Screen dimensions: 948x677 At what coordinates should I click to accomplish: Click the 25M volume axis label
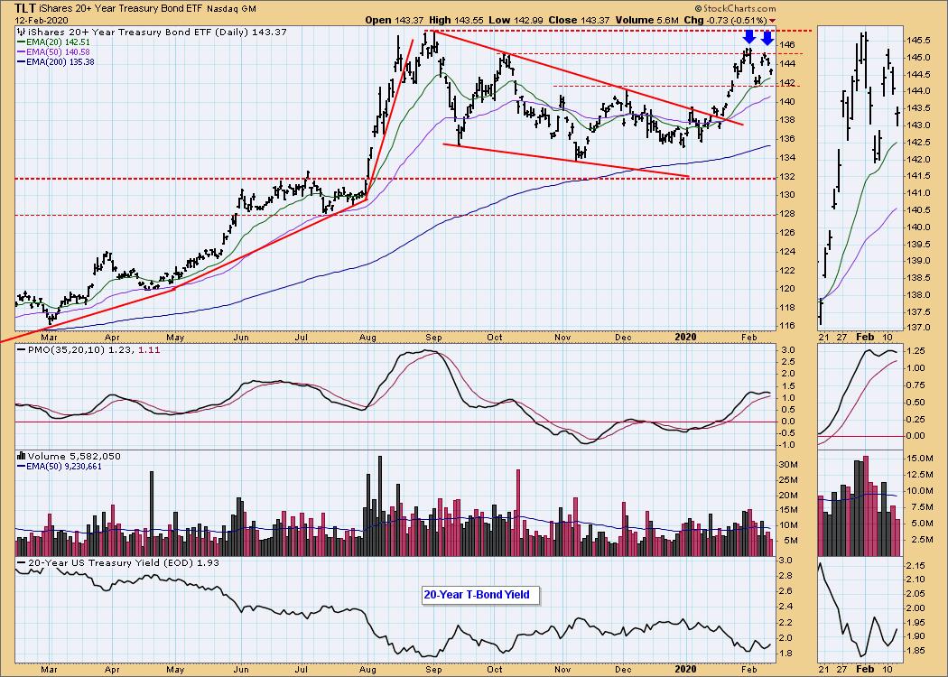coord(789,480)
